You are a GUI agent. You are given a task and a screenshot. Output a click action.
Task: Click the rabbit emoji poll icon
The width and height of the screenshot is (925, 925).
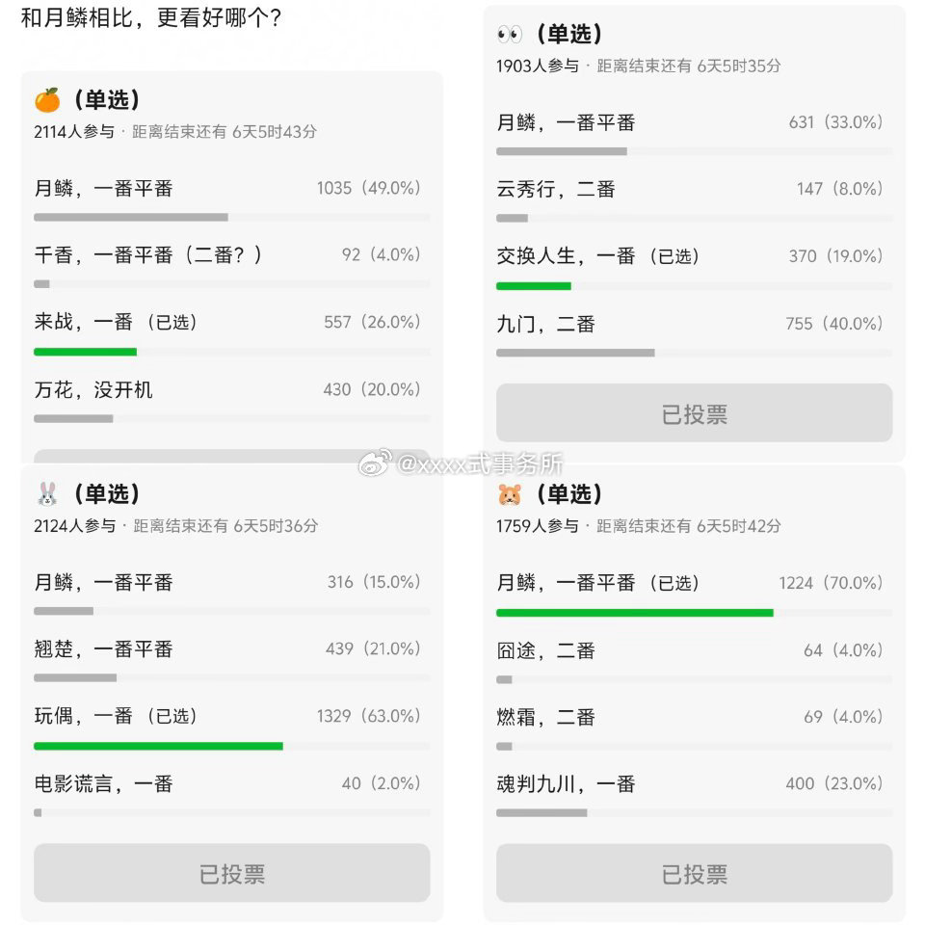coord(47,494)
